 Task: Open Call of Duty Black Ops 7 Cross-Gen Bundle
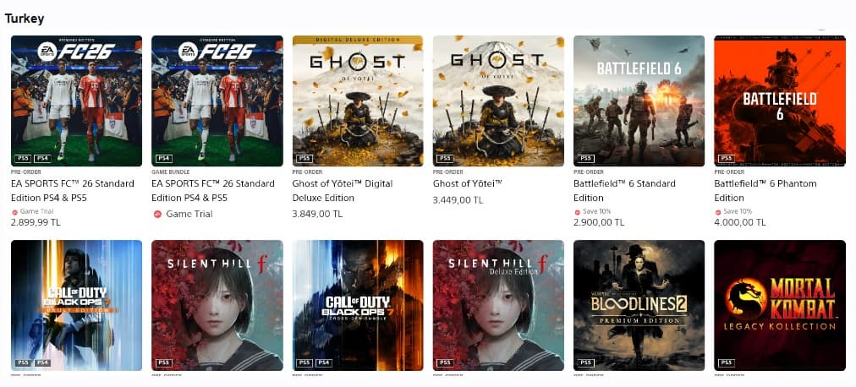(358, 305)
